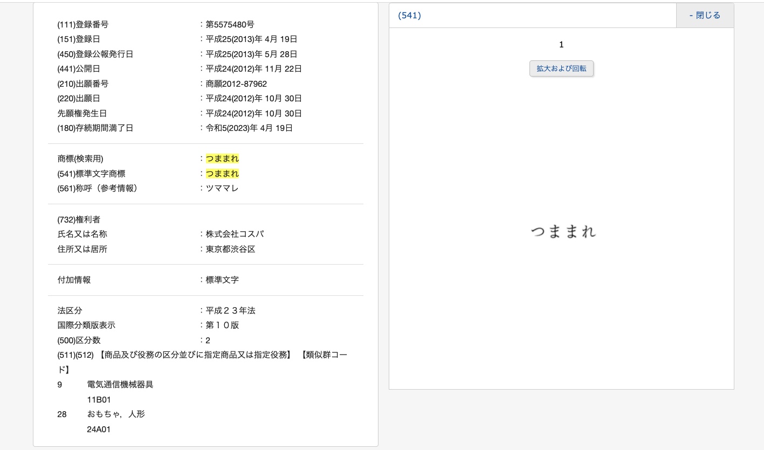Click the 国際分類版表示 label
Screen dimensions: 764x450
click(x=86, y=325)
